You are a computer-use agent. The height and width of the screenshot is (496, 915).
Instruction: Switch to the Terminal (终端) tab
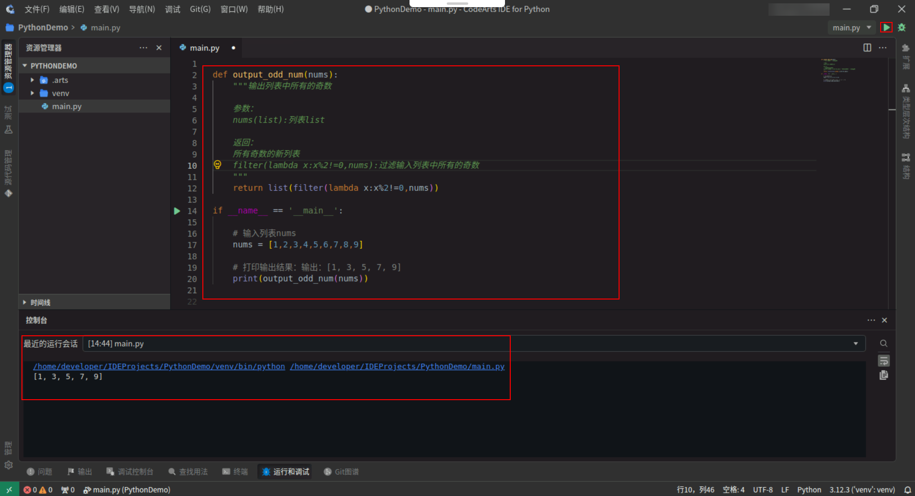[x=235, y=472]
